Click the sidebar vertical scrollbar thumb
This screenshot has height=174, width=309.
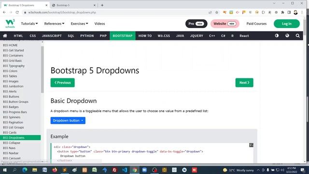coord(42,70)
